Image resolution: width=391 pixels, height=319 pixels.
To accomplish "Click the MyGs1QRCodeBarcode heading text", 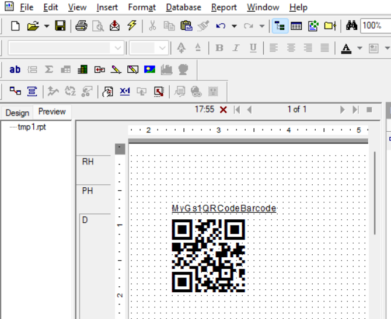I will coord(224,208).
